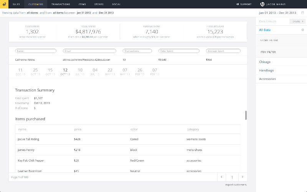Image resolution: width=307 pixels, height=192 pixels.
Task: Open the Customers tab
Action: 36,4
